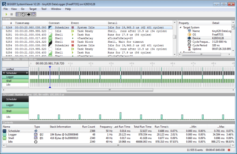The image size is (237, 154).
Task: Open the Window menu
Action: pyautogui.click(x=56, y=9)
